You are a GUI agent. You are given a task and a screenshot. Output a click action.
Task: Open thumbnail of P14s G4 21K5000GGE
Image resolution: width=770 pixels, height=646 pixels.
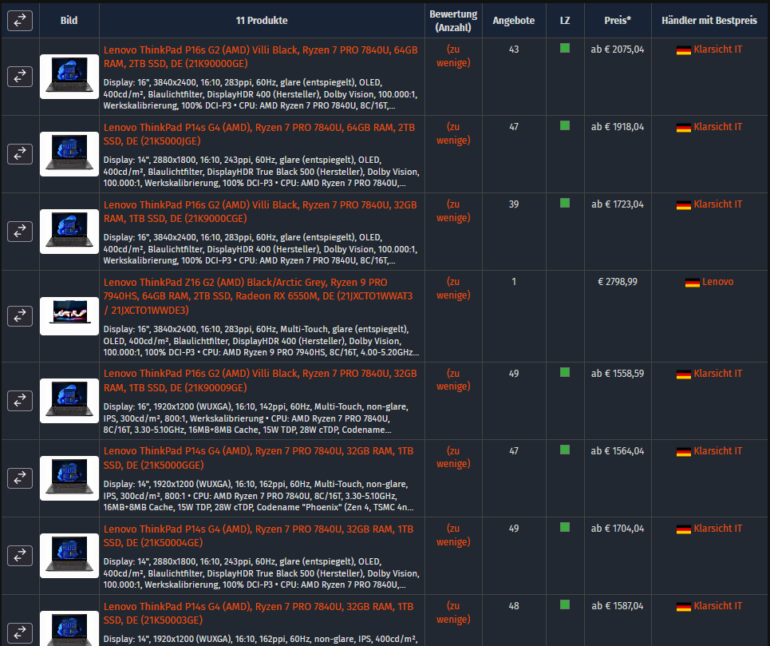[x=69, y=478]
